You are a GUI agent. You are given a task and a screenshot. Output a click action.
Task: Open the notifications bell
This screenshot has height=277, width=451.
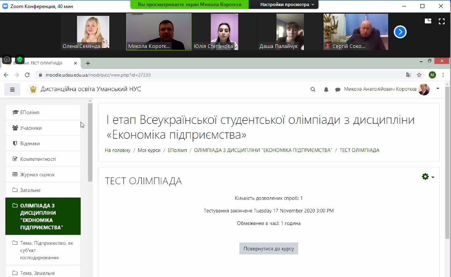click(x=326, y=90)
